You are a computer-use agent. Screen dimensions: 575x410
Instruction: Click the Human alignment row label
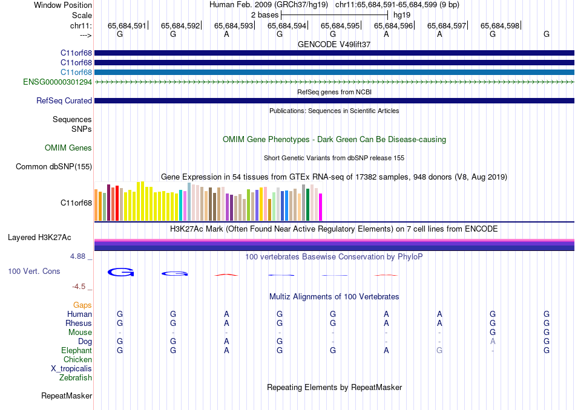click(79, 314)
